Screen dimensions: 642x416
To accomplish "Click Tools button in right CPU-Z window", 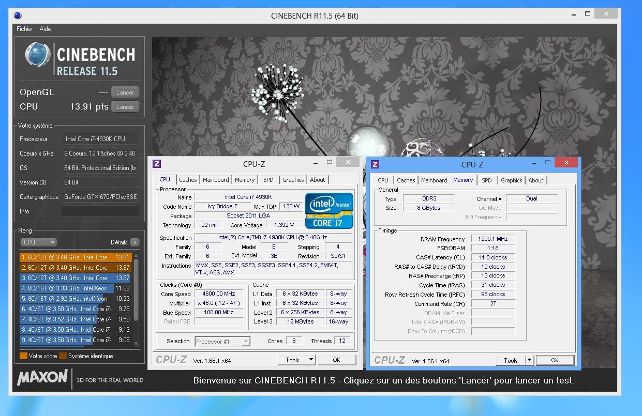I will (x=511, y=360).
